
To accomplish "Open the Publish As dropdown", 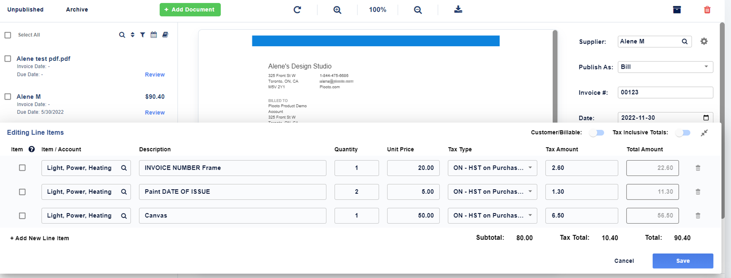I will [665, 67].
